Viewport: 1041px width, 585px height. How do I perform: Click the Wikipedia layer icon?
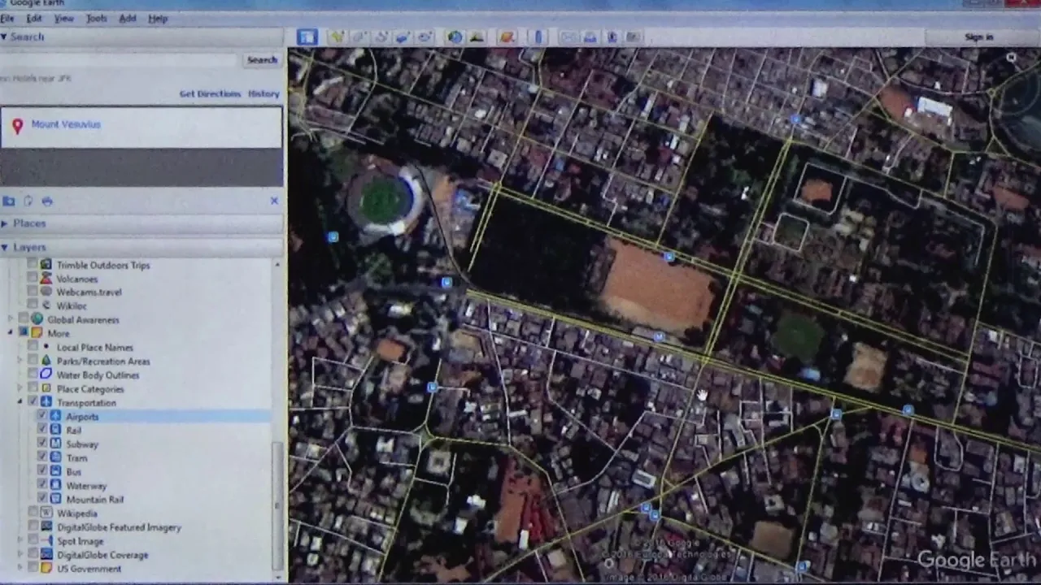coord(46,513)
